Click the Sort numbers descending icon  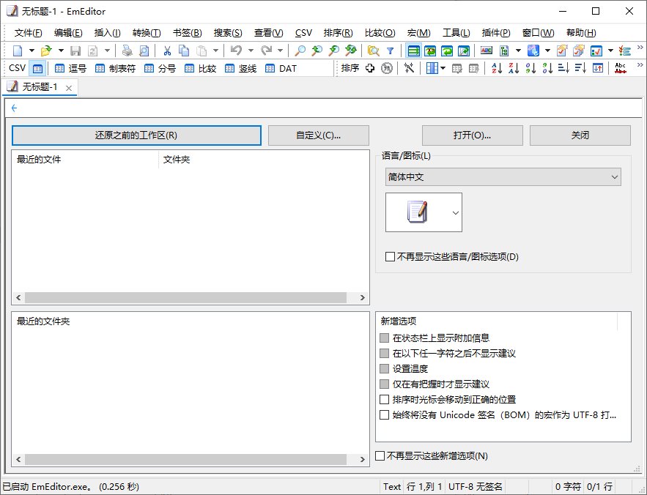(x=547, y=68)
